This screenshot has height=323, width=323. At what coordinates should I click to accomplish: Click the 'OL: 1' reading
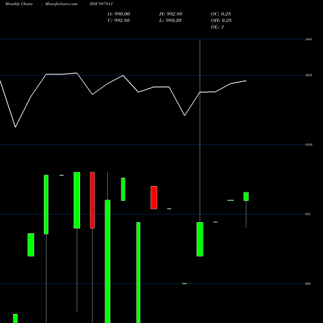point(217,27)
